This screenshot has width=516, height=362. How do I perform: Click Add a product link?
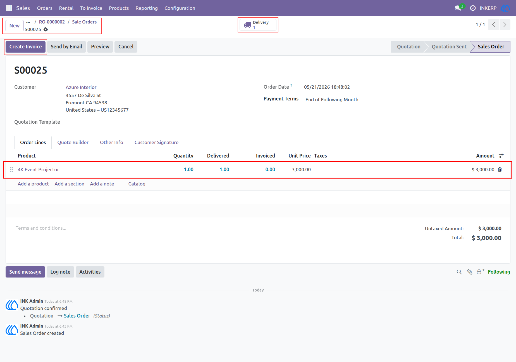(x=33, y=184)
